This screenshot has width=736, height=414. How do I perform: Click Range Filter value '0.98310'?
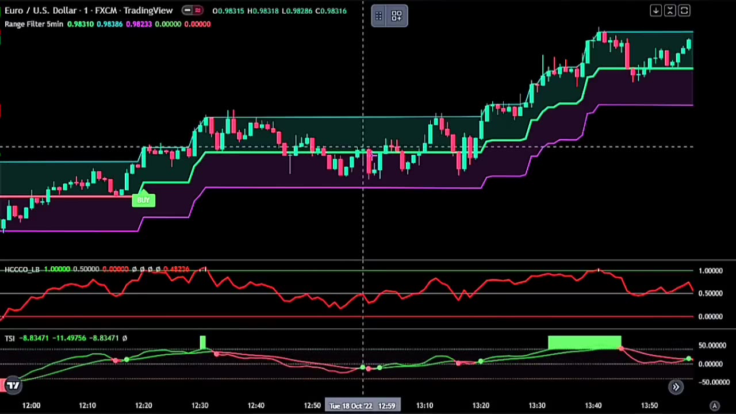point(80,24)
